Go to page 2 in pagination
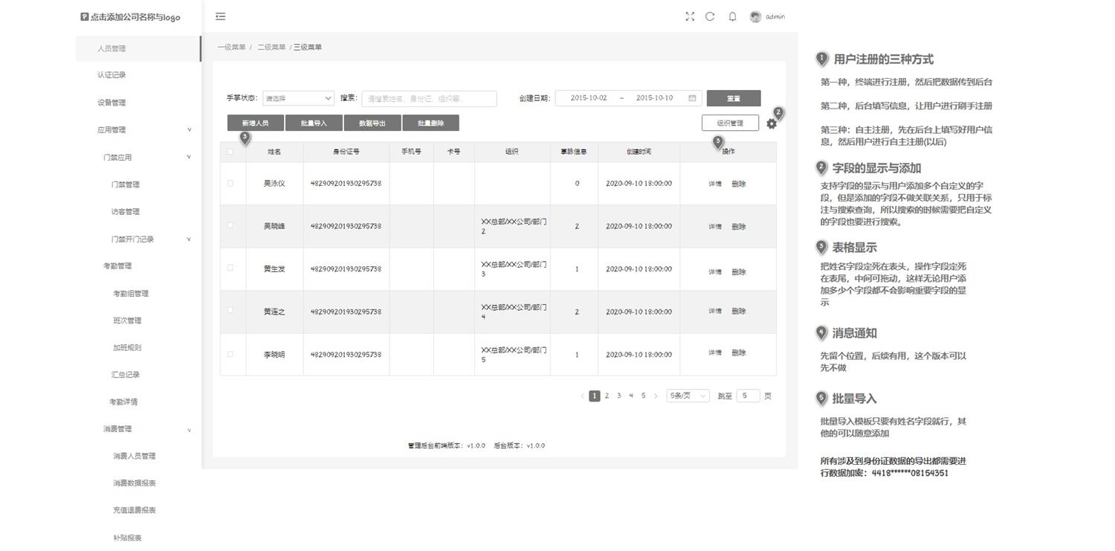Image resolution: width=1115 pixels, height=551 pixels. tap(607, 396)
